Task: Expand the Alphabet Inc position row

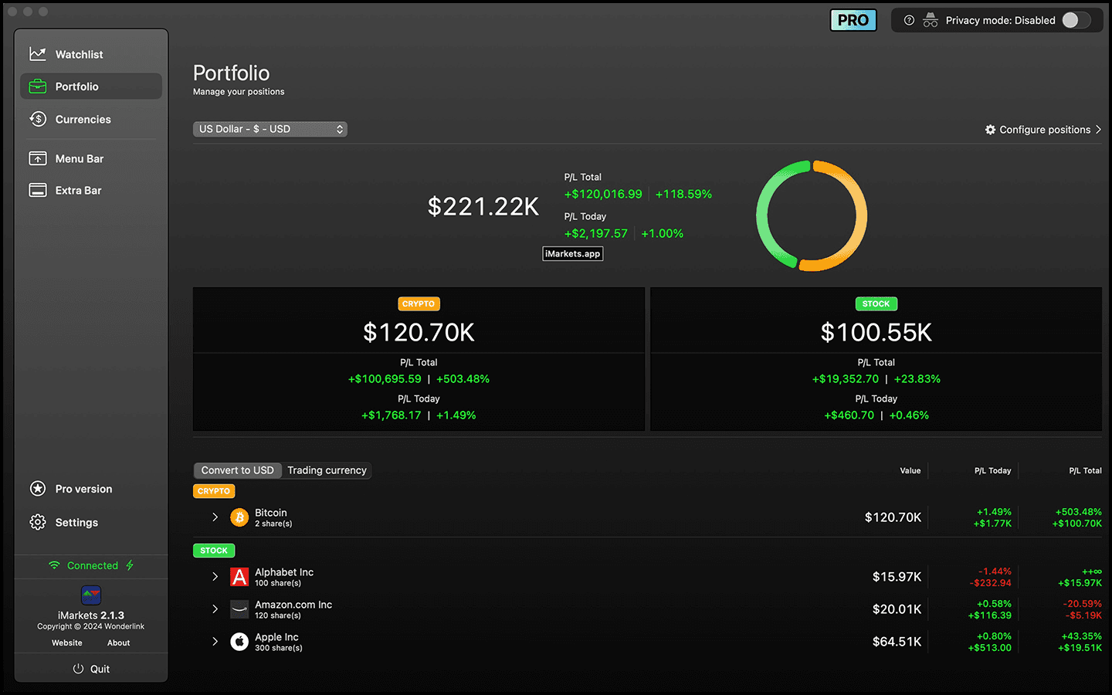Action: (x=215, y=577)
